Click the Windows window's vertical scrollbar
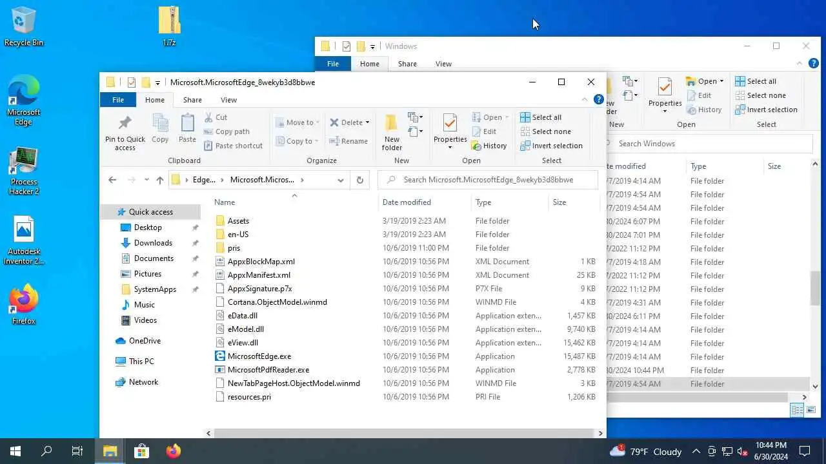The height and width of the screenshot is (464, 826). point(815,287)
